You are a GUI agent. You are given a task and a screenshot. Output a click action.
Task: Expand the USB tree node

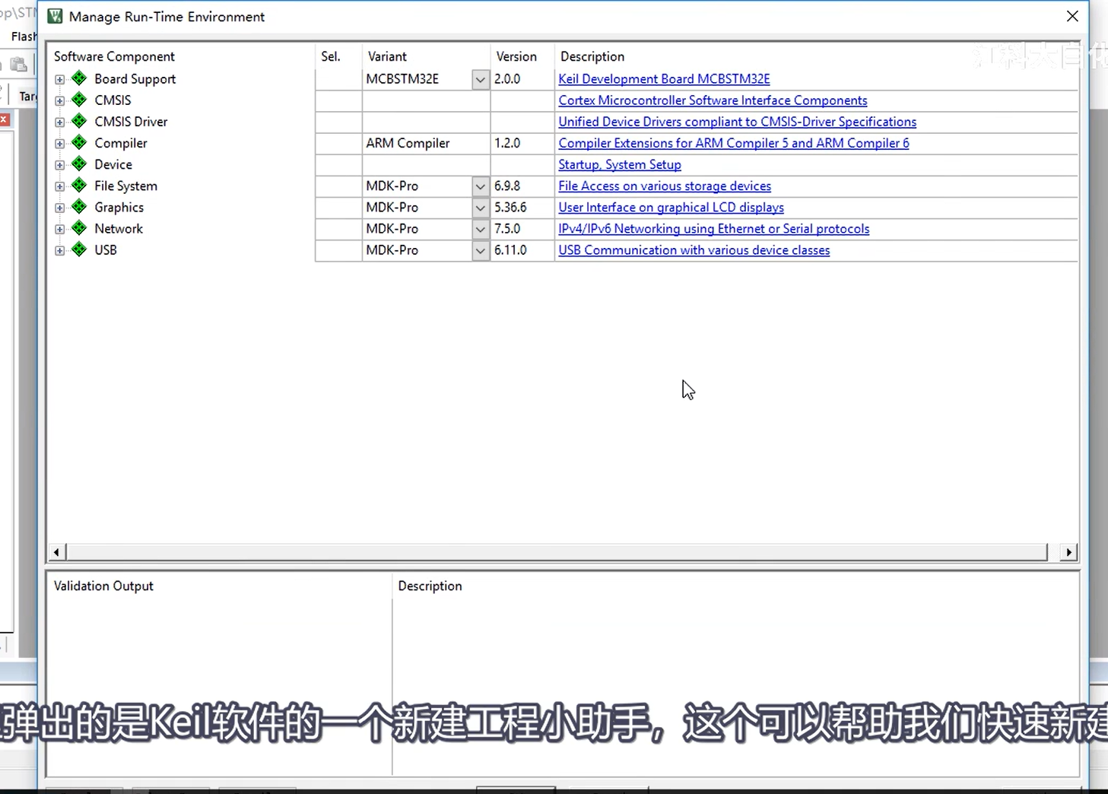pos(59,250)
